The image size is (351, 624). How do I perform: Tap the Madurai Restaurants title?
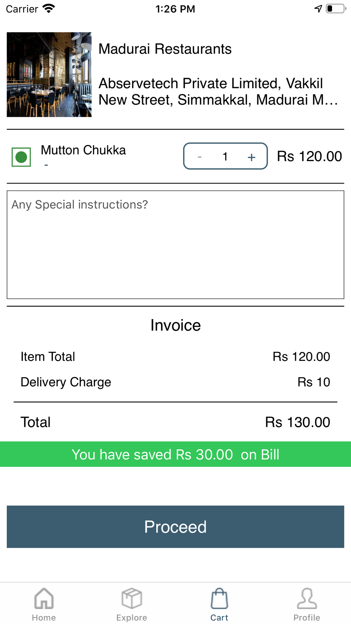[165, 49]
